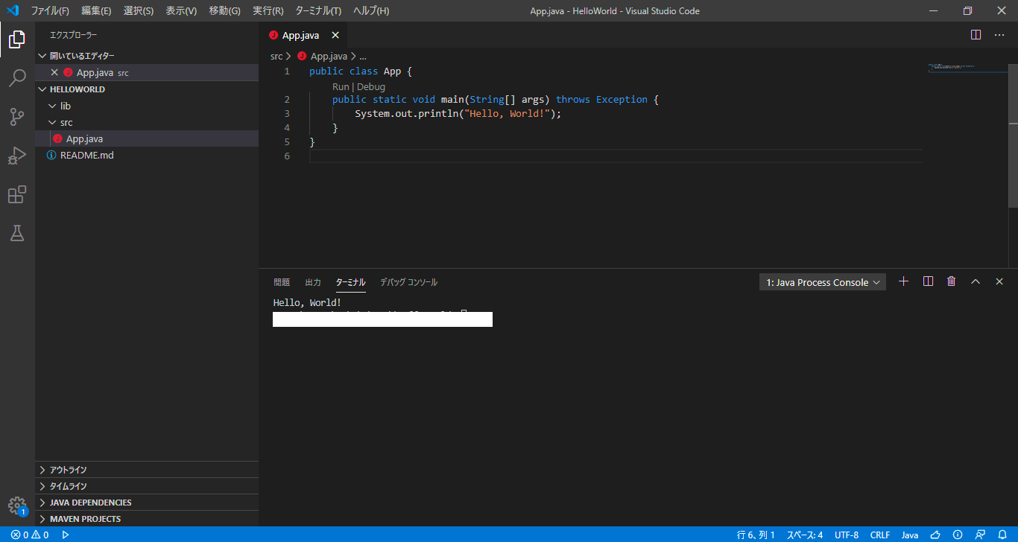Collapse the HELLOWORLD folder section
The image size is (1018, 542).
(x=147, y=89)
